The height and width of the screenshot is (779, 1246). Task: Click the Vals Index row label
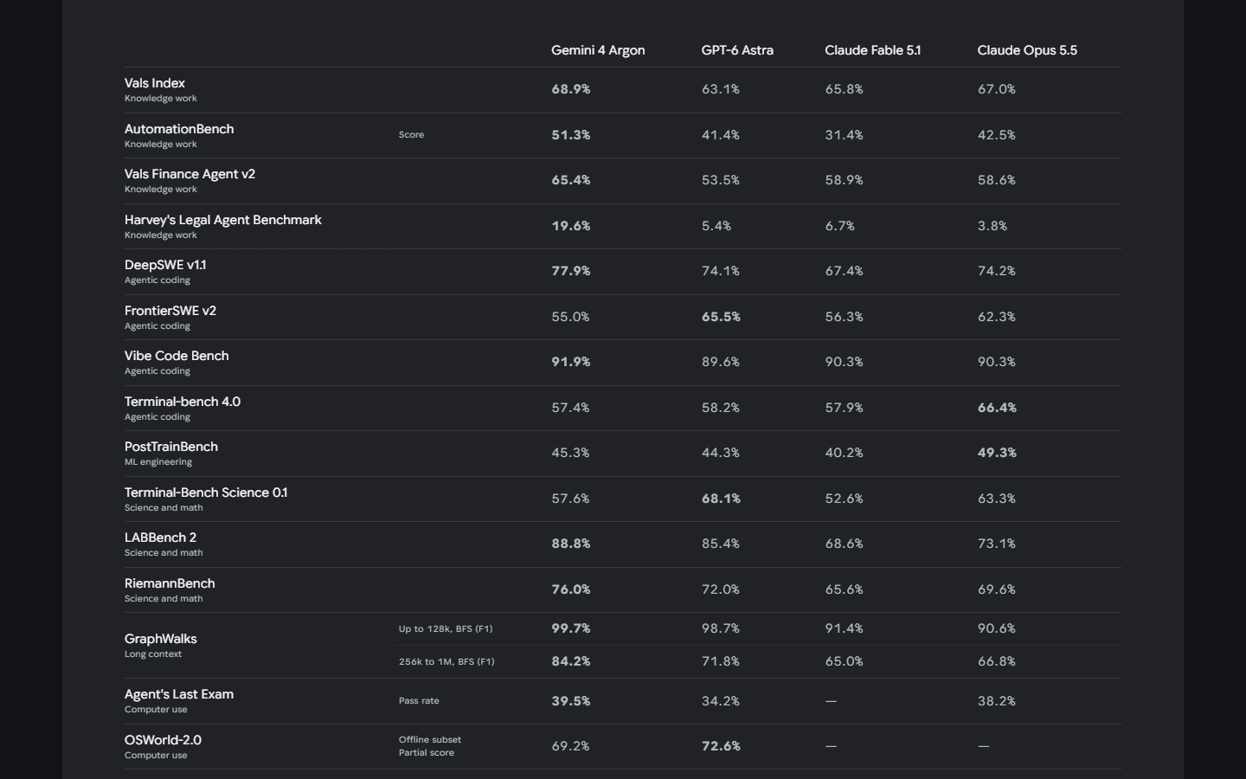155,83
